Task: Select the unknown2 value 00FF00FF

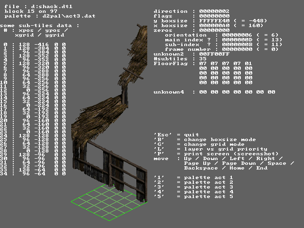Action: [214, 54]
